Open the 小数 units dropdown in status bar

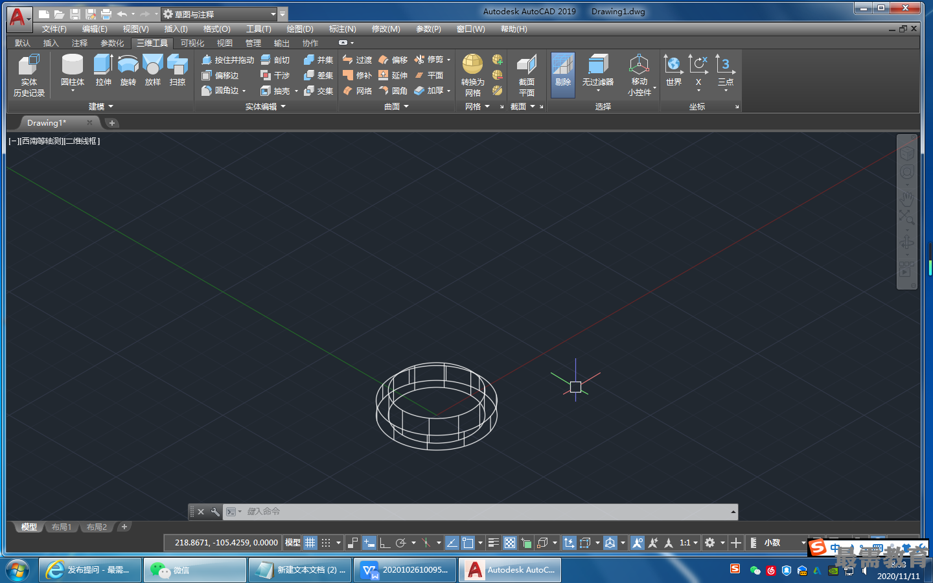click(803, 543)
